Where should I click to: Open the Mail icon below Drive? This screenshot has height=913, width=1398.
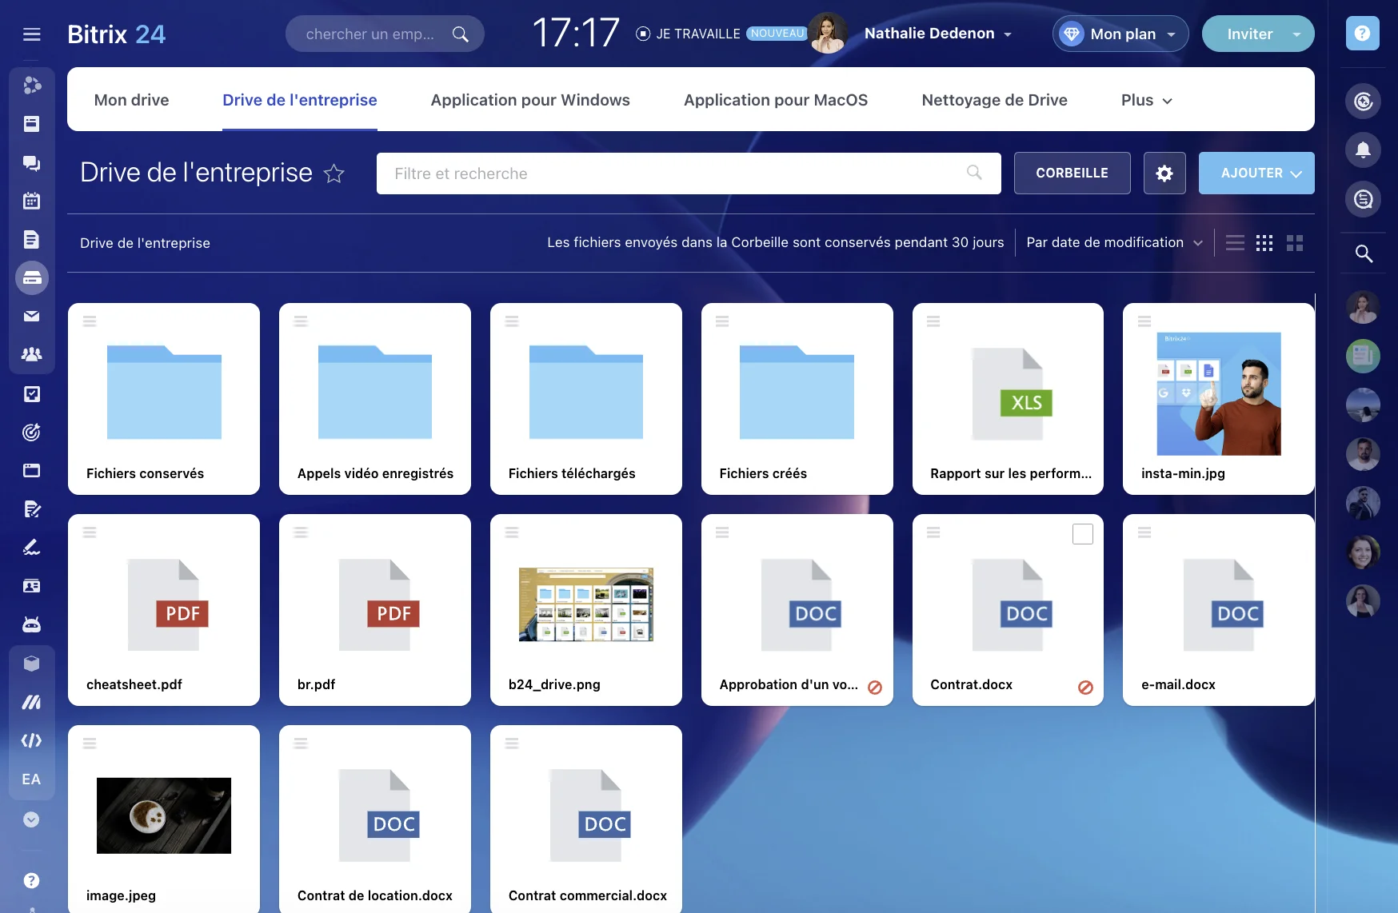pos(32,316)
